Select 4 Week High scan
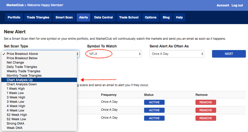The image size is (248, 132). coord(39,106)
